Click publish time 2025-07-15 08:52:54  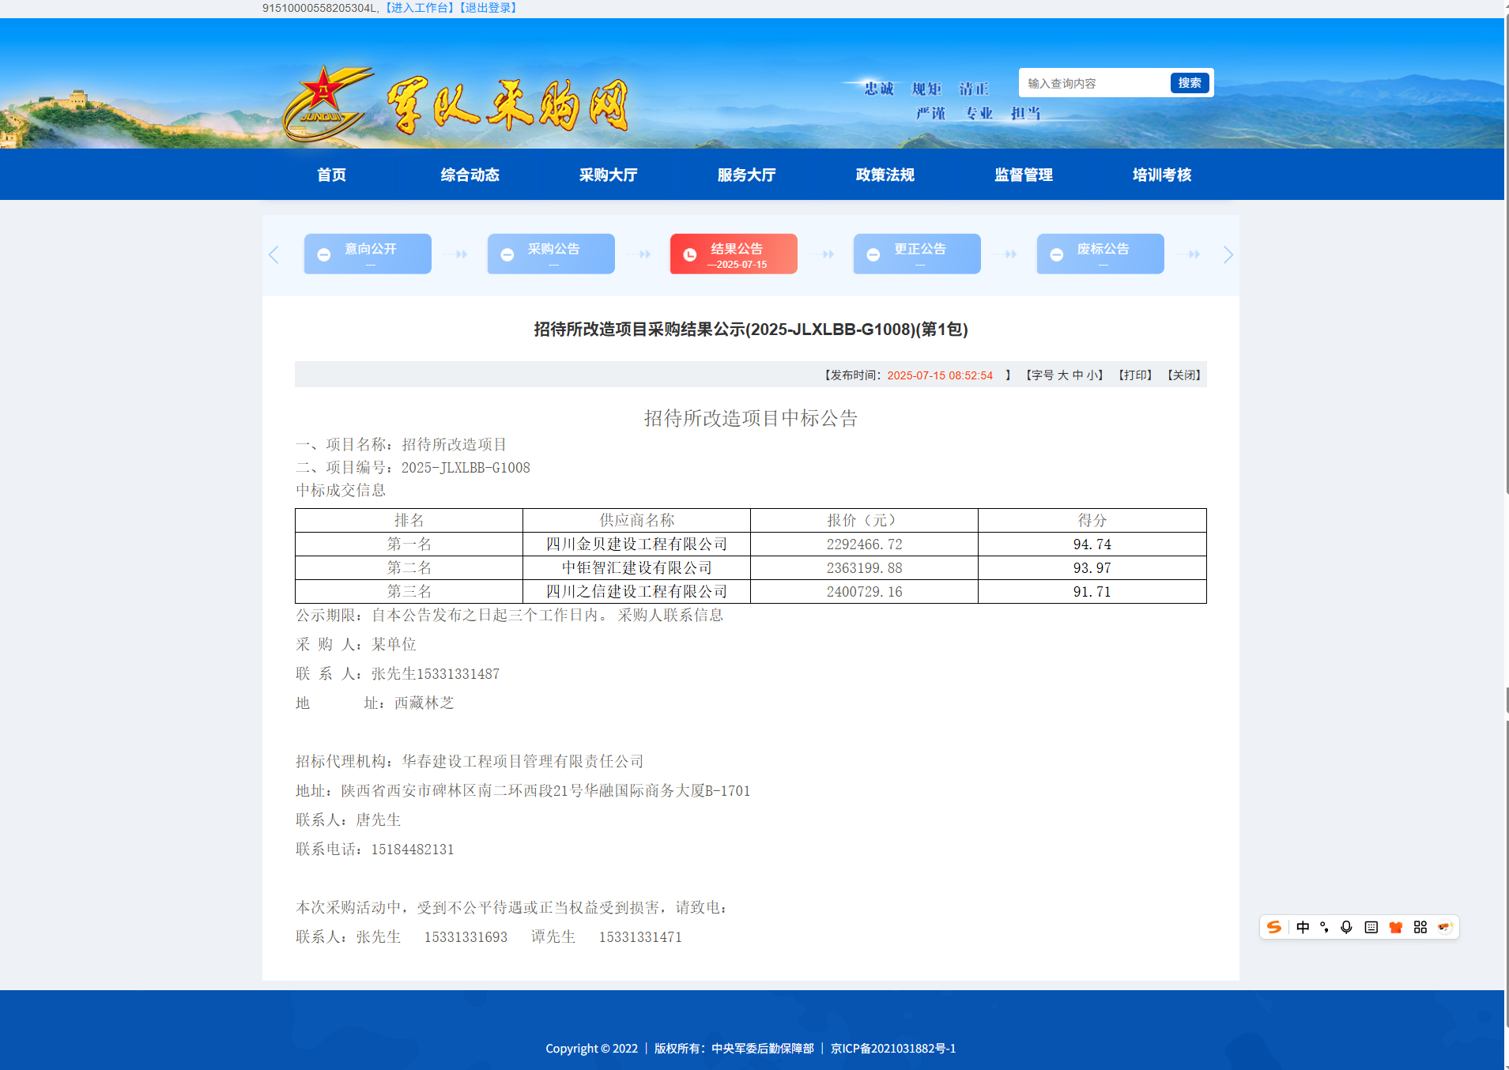pyautogui.click(x=940, y=375)
